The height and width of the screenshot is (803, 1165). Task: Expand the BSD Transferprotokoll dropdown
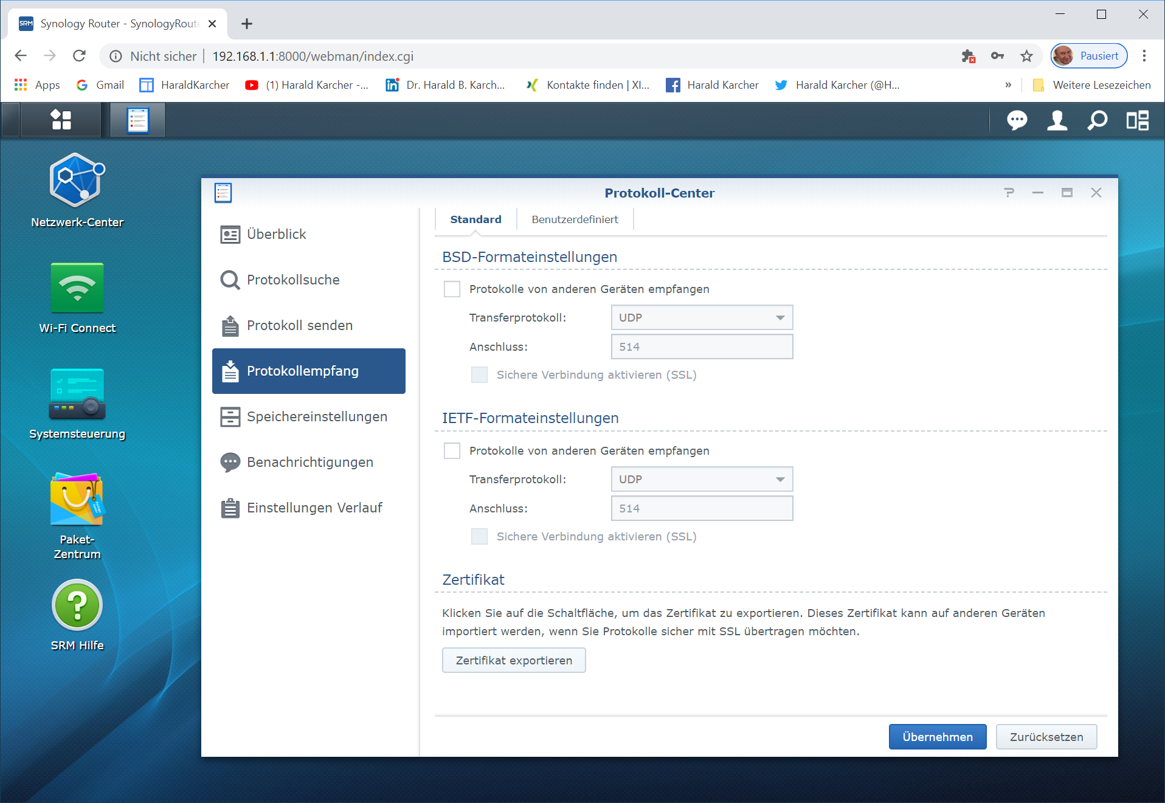click(x=702, y=318)
